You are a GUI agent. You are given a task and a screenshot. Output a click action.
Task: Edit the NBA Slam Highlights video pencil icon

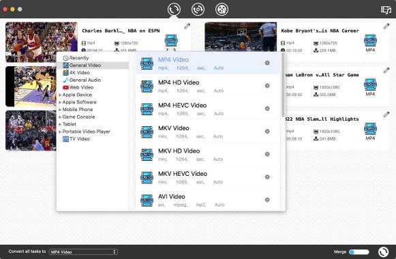click(x=386, y=115)
